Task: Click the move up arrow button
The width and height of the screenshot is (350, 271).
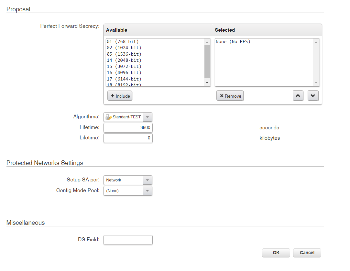Action: [298, 96]
